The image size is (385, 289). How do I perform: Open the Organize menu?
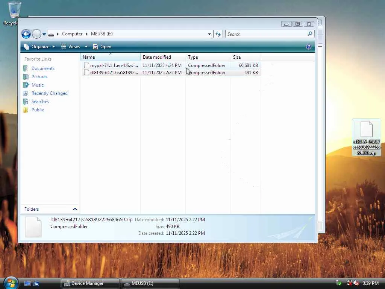[x=39, y=47]
